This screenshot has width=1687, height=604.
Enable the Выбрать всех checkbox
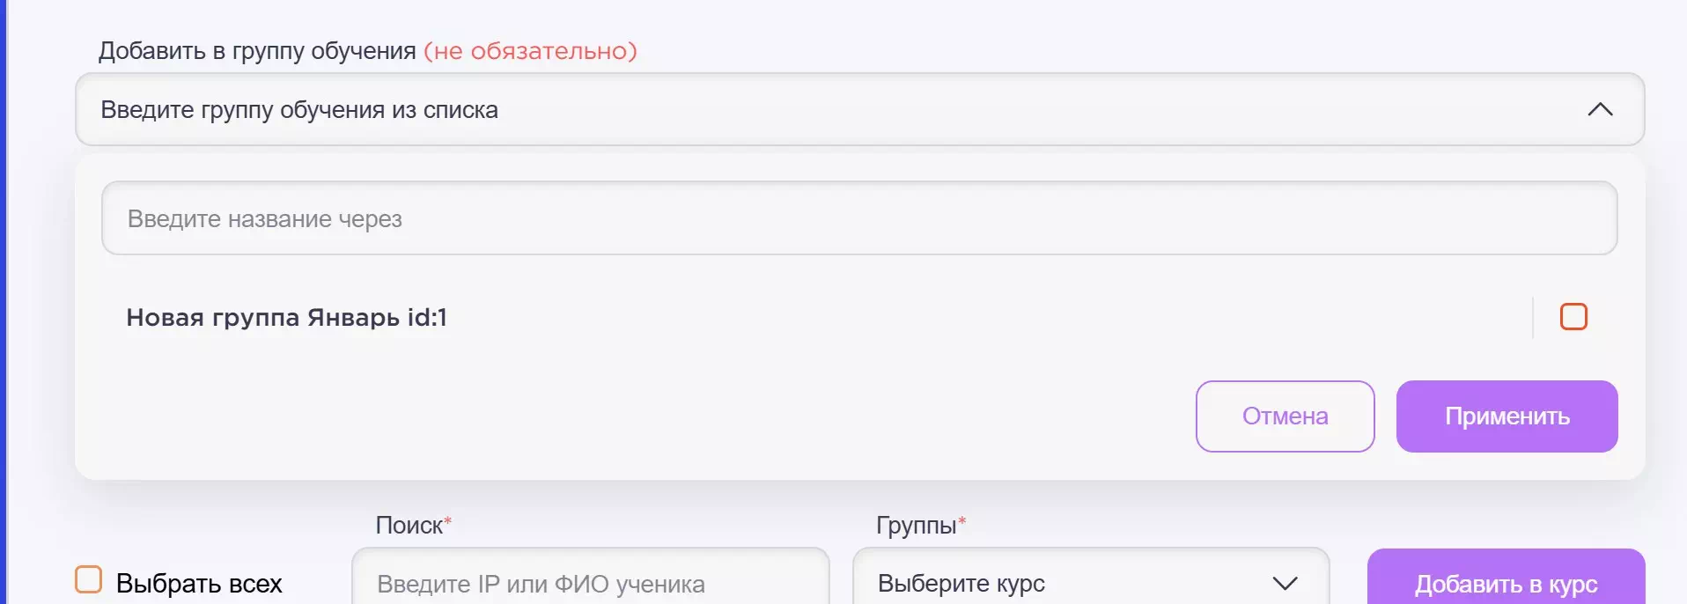click(89, 580)
